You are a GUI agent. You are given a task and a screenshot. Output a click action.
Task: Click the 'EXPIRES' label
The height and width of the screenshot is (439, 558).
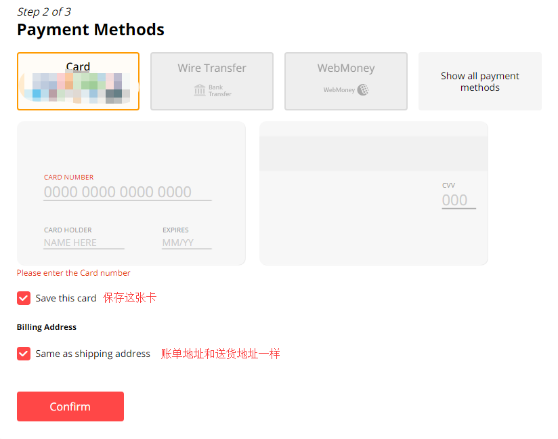pyautogui.click(x=175, y=230)
